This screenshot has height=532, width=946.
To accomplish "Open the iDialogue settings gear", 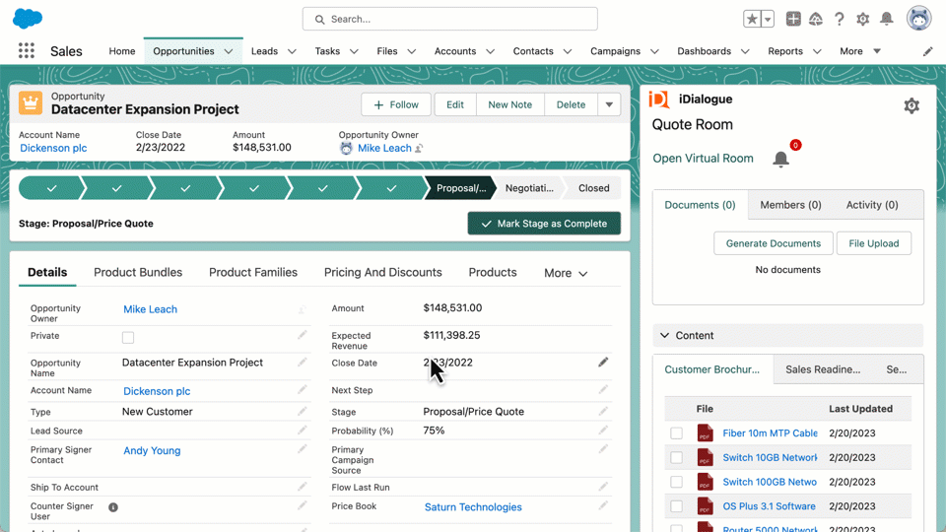I will pyautogui.click(x=911, y=106).
